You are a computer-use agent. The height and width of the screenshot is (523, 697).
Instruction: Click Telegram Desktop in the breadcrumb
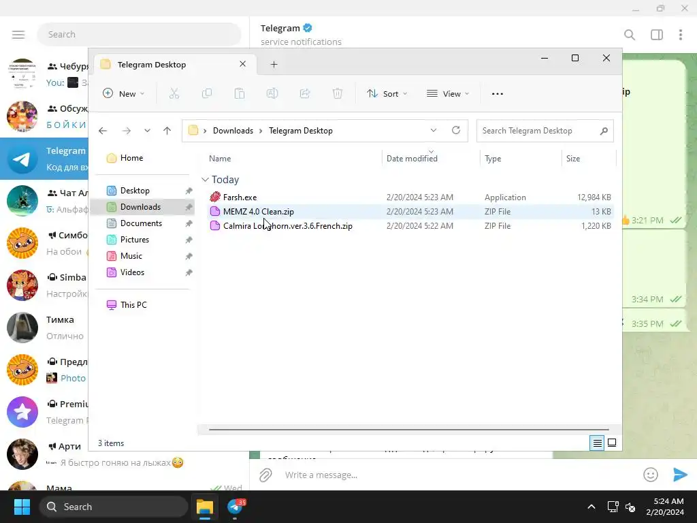pyautogui.click(x=300, y=131)
